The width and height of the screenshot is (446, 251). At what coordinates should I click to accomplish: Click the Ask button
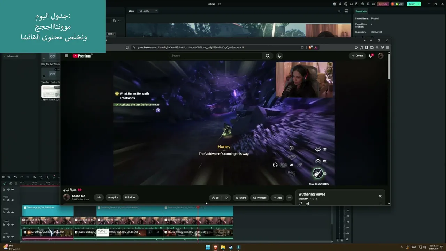coord(277,198)
